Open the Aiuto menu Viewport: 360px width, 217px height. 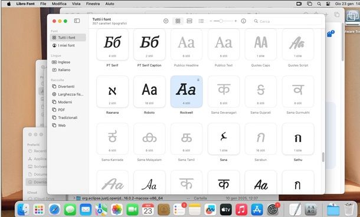tap(110, 4)
